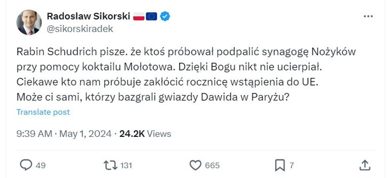Click the Translate post link

point(43,112)
